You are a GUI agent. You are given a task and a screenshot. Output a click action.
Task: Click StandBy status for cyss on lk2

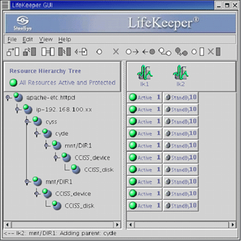(181, 122)
